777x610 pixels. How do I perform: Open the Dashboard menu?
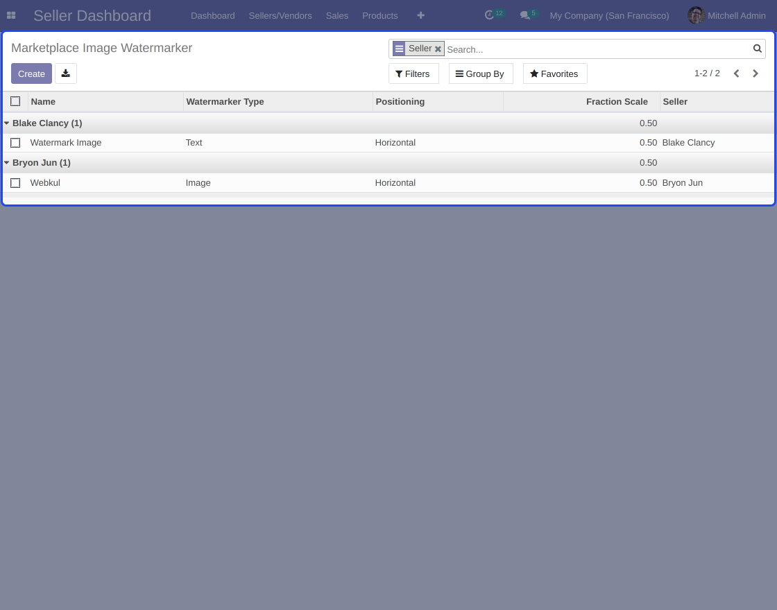click(x=212, y=15)
